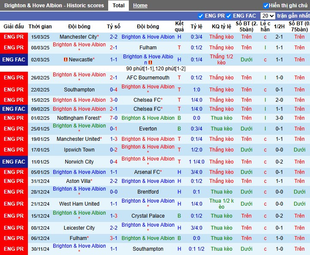This screenshot has width=310, height=255.
Task: Select Thời gian column header
Action: (x=40, y=27)
